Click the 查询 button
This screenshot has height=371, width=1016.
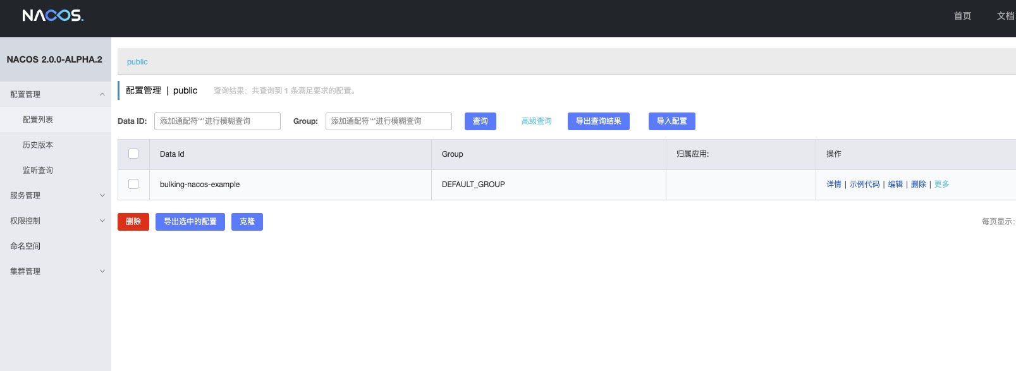click(480, 121)
